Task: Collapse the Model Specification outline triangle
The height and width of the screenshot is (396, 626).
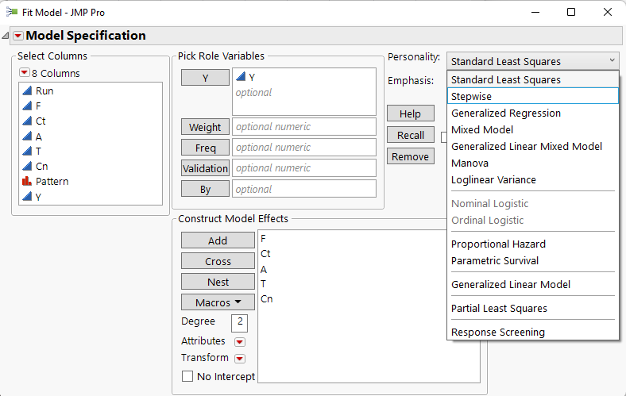Action: tap(6, 36)
